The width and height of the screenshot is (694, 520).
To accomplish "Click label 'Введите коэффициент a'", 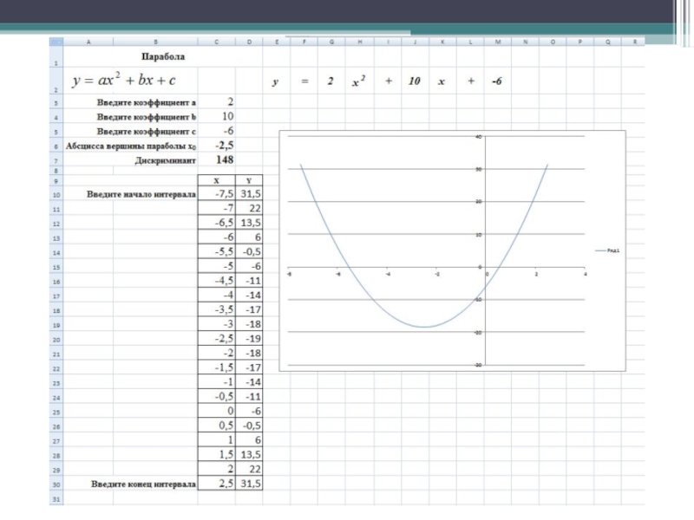I will tap(146, 102).
